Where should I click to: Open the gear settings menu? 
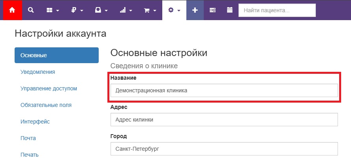pyautogui.click(x=174, y=10)
